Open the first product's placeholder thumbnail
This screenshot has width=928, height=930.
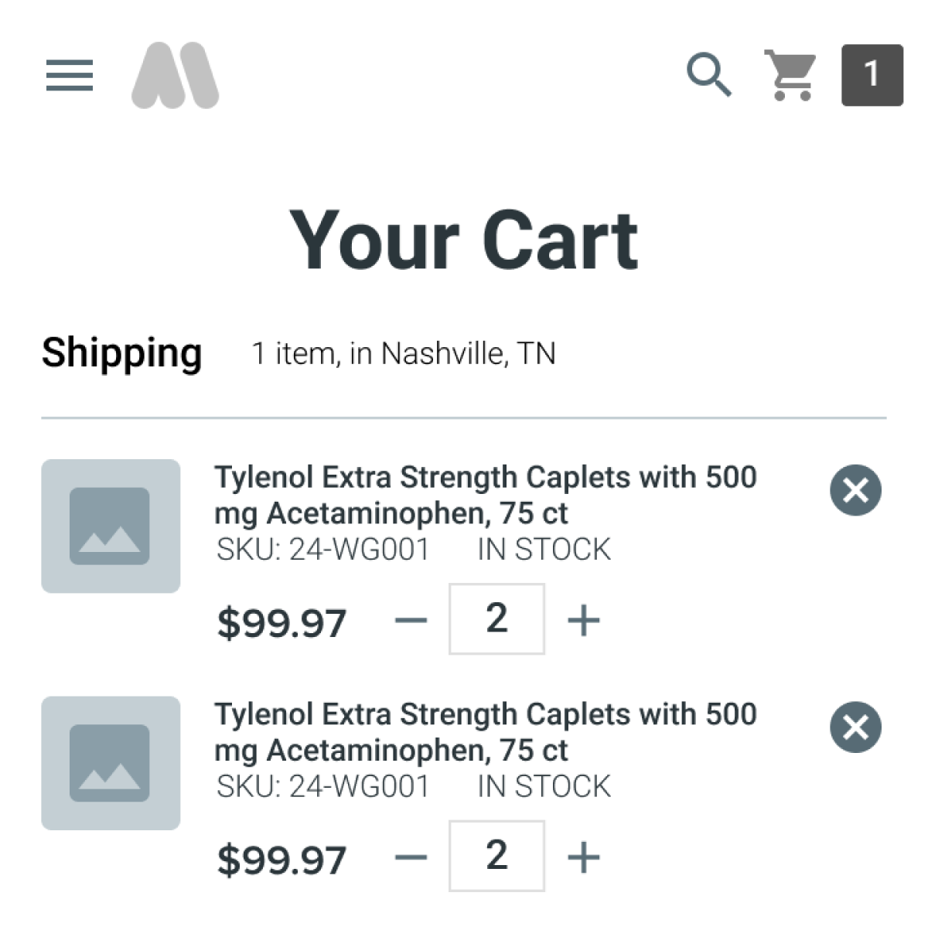tap(111, 526)
